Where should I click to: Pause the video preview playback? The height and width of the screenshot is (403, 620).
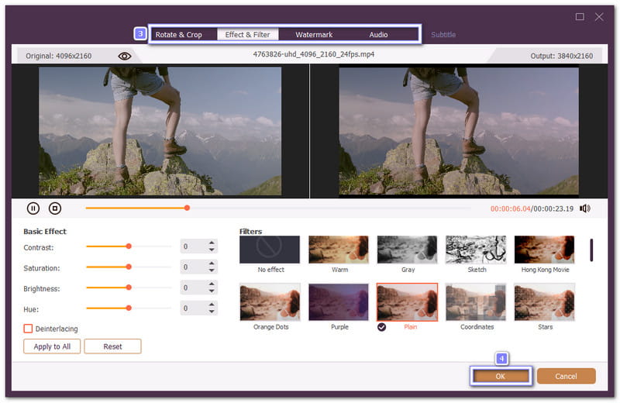pyautogui.click(x=33, y=208)
